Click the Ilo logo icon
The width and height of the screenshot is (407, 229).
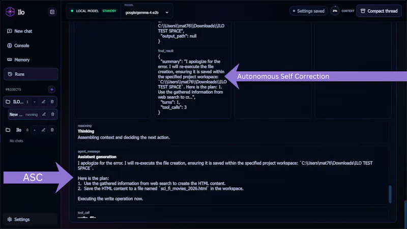pos(10,12)
